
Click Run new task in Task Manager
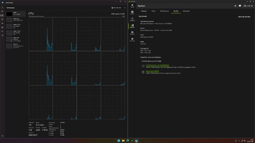[116, 8]
